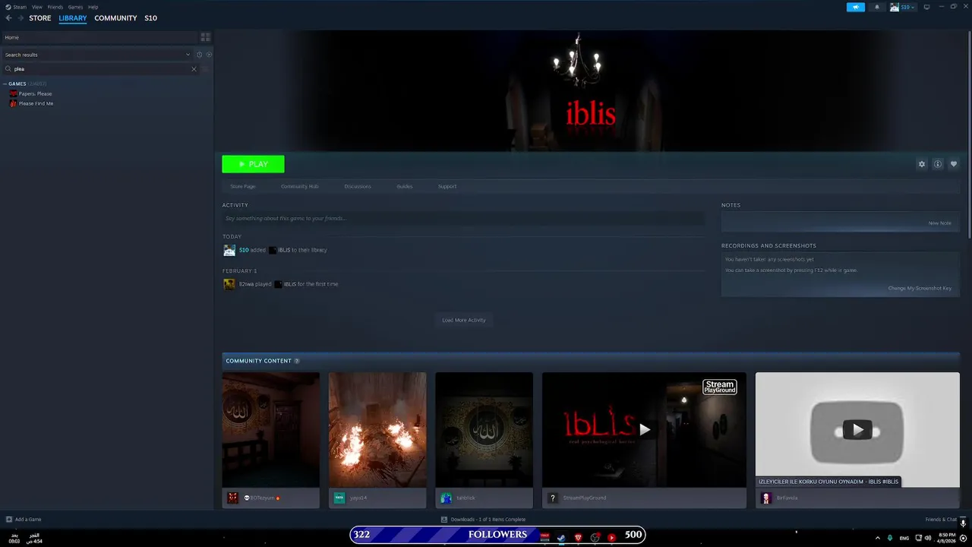The height and width of the screenshot is (547, 972).
Task: Sort by recent activity clock icon
Action: click(200, 55)
